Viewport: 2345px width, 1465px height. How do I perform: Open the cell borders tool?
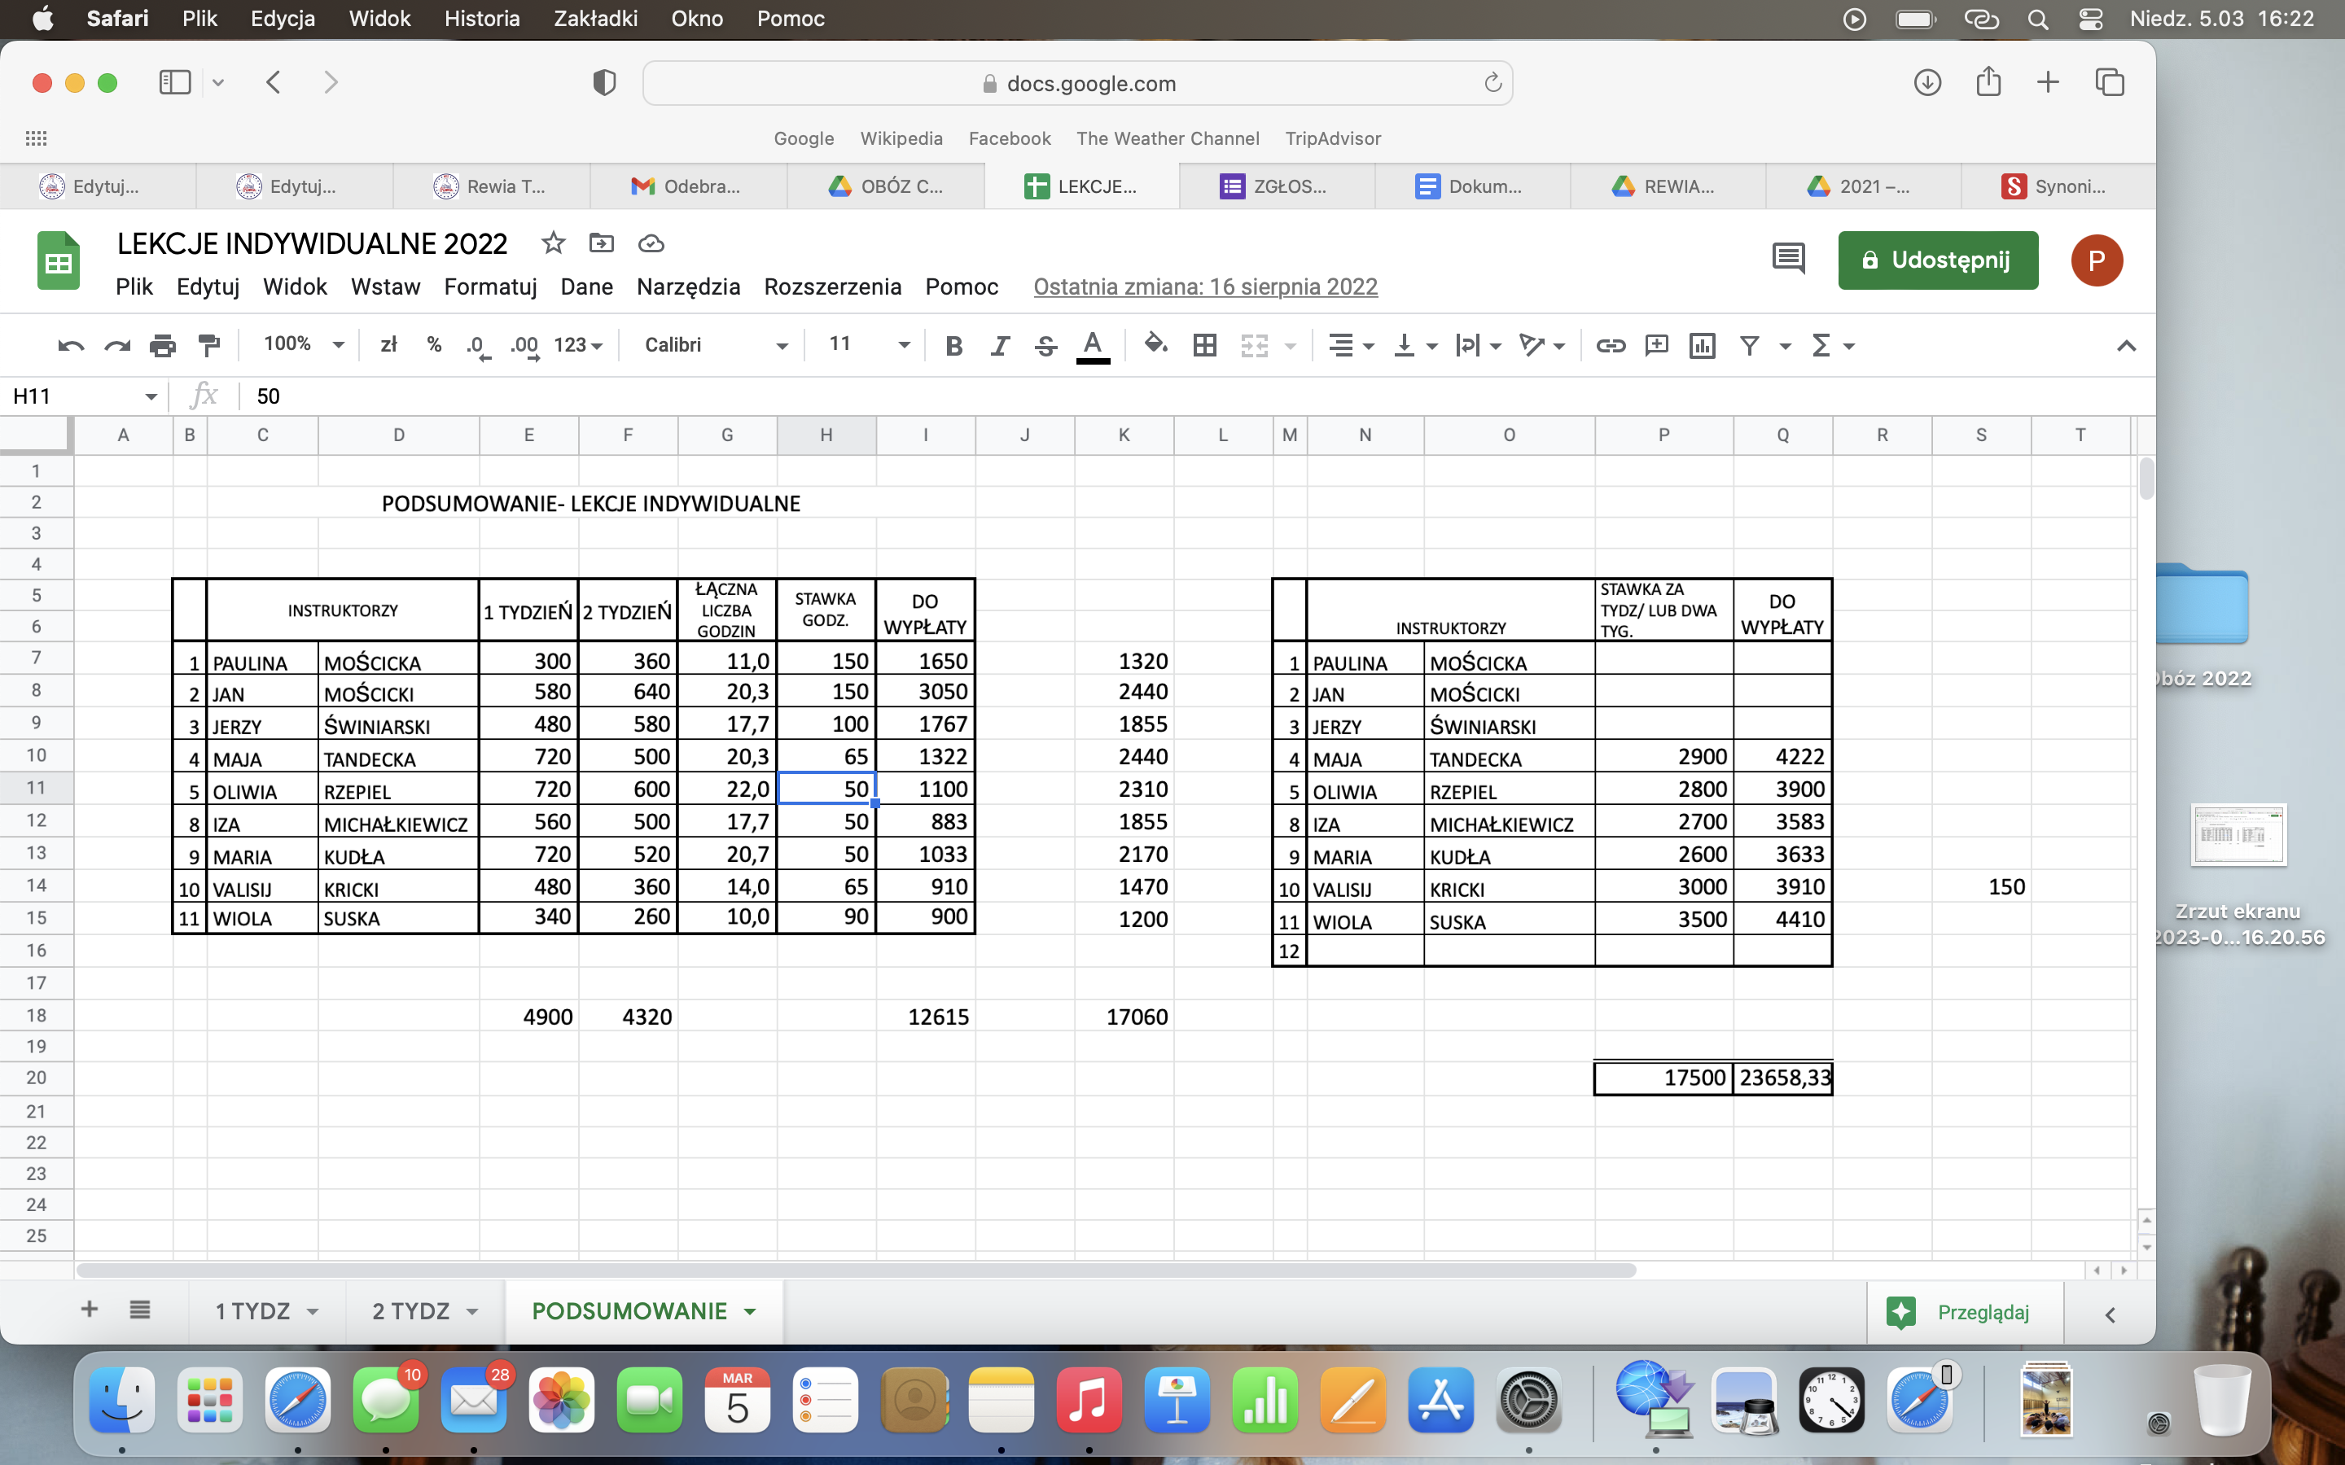[x=1204, y=346]
